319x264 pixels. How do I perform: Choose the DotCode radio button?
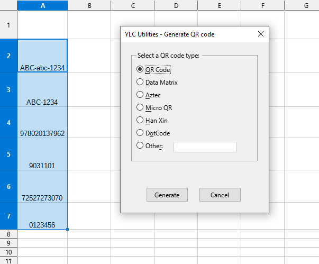pos(140,133)
